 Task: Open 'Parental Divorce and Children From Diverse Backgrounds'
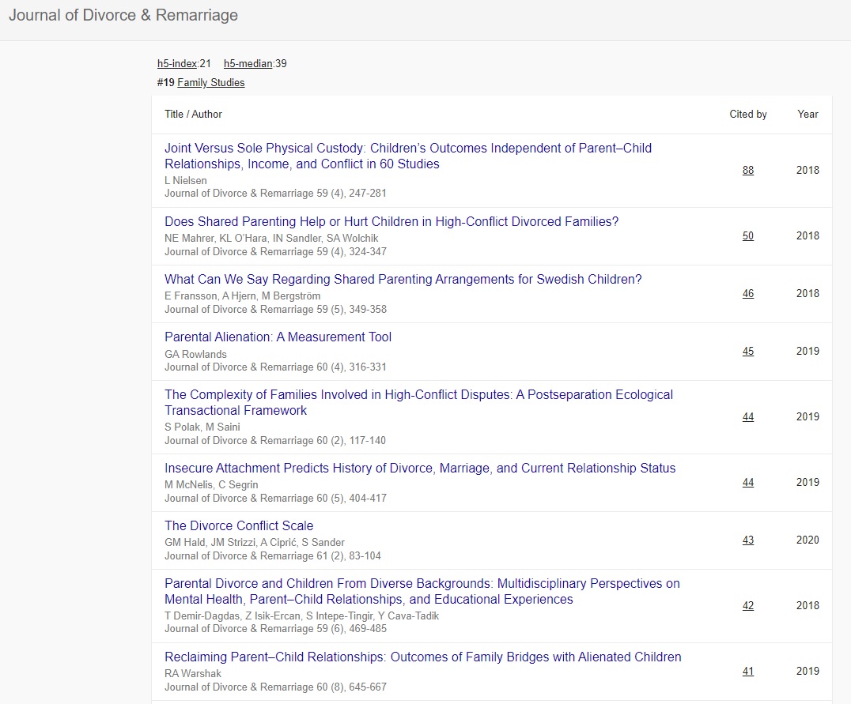(422, 591)
